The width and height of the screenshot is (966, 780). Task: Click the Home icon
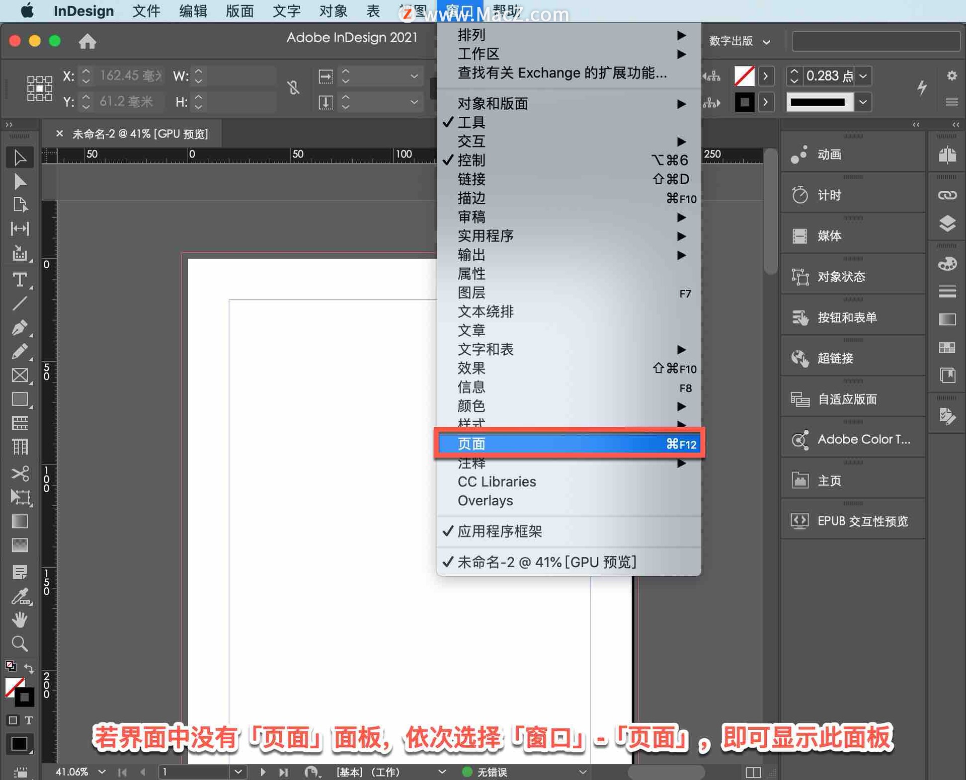(87, 41)
